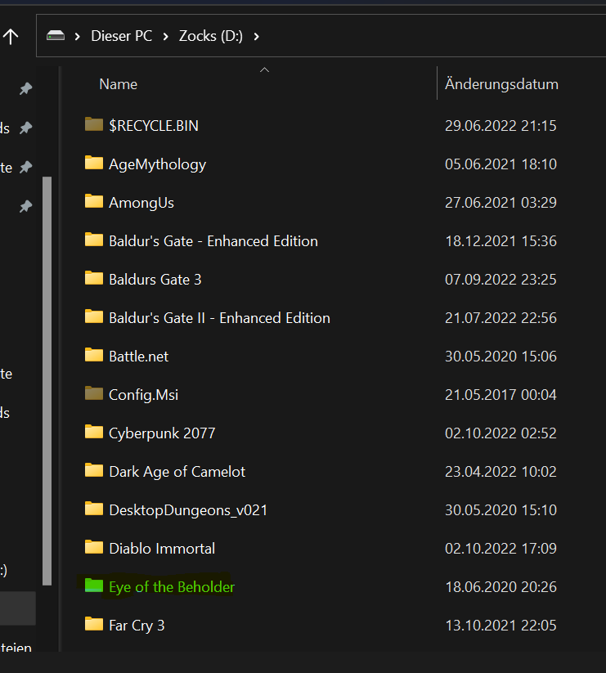Image resolution: width=606 pixels, height=673 pixels.
Task: Open the highlighted green Eye of the Beholder folder
Action: [171, 586]
